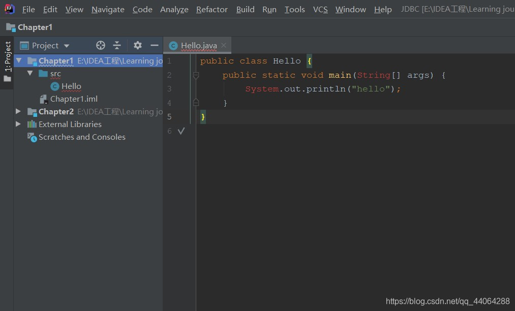Image resolution: width=515 pixels, height=311 pixels.
Task: Open the VCS menu
Action: [320, 10]
